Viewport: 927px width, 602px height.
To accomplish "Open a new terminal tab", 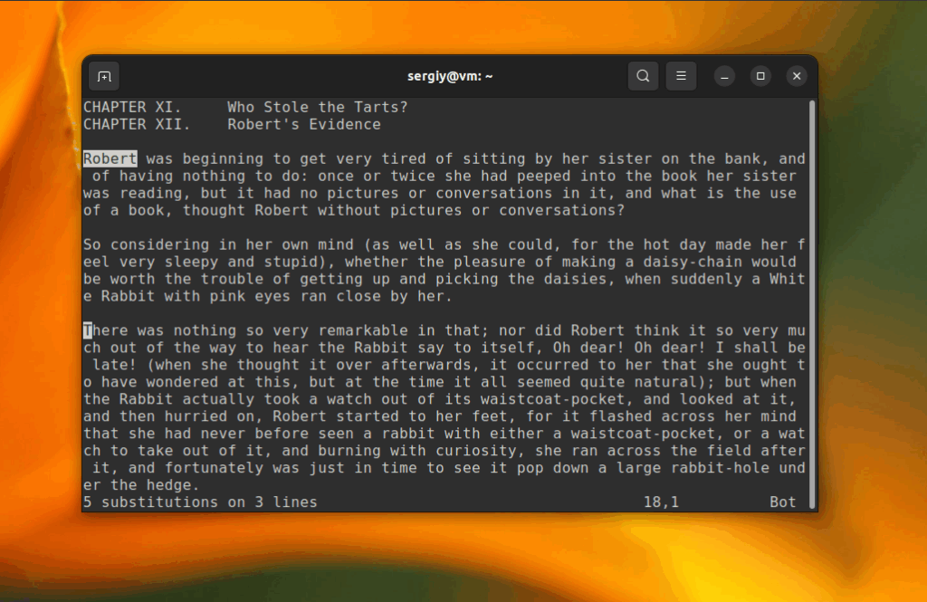I will [x=104, y=76].
